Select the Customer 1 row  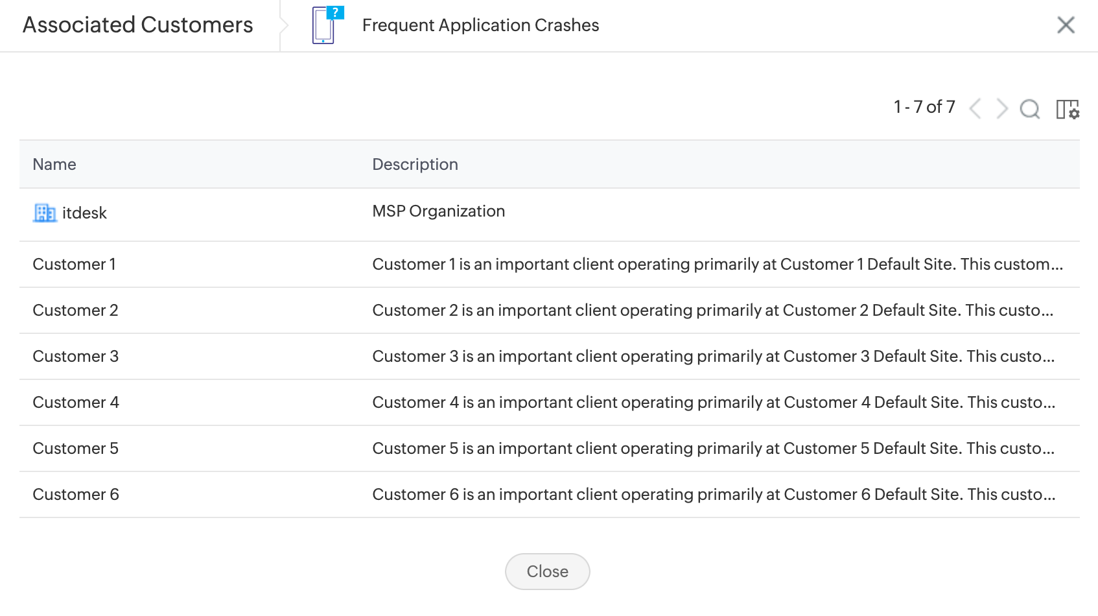pyautogui.click(x=74, y=265)
